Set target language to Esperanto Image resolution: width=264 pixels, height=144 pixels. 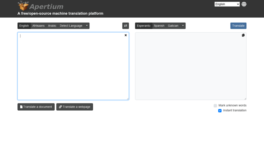pyautogui.click(x=144, y=26)
